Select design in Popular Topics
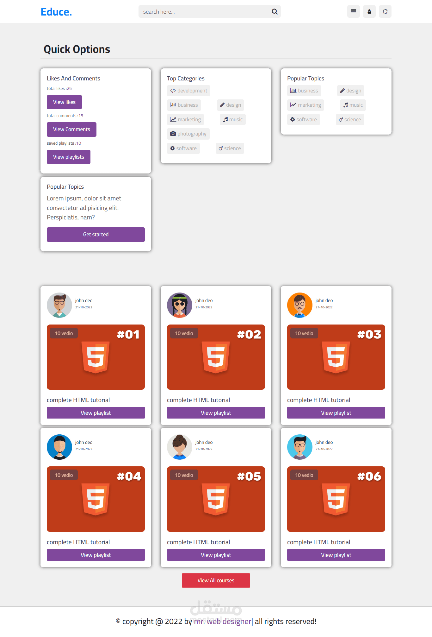 click(351, 91)
